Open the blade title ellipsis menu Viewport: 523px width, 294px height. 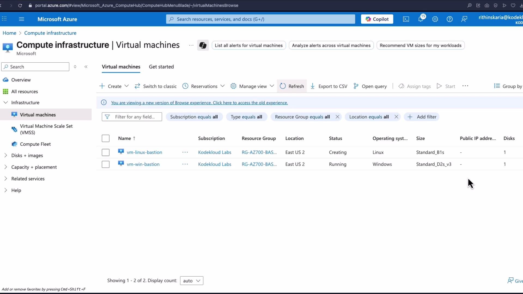pos(191,45)
